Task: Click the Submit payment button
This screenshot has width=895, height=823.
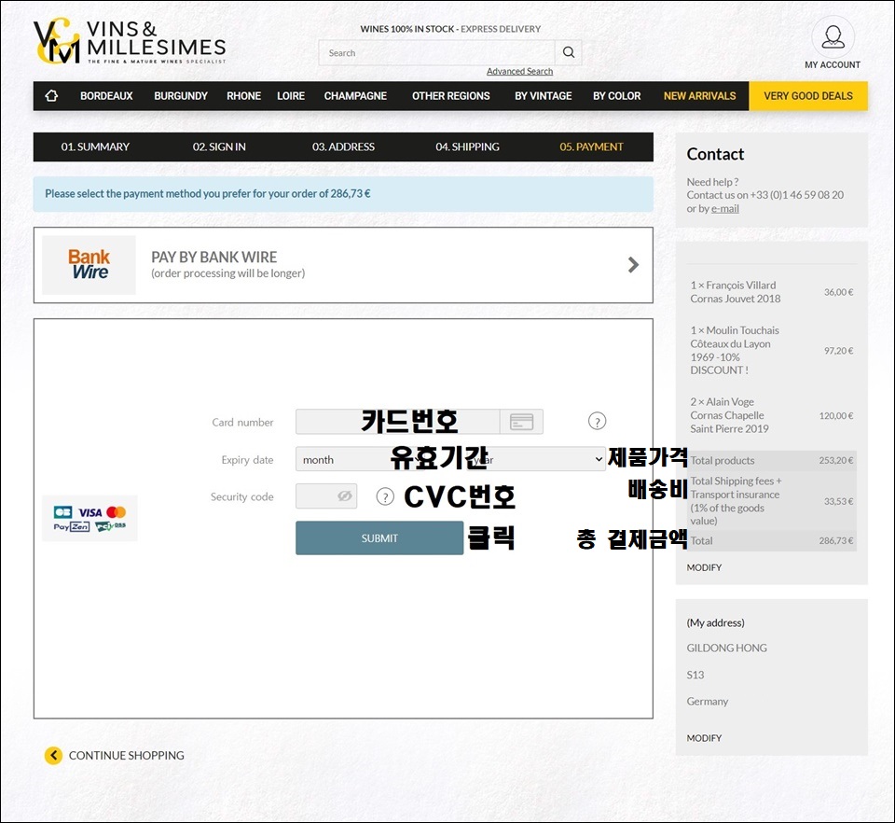Action: pyautogui.click(x=379, y=538)
